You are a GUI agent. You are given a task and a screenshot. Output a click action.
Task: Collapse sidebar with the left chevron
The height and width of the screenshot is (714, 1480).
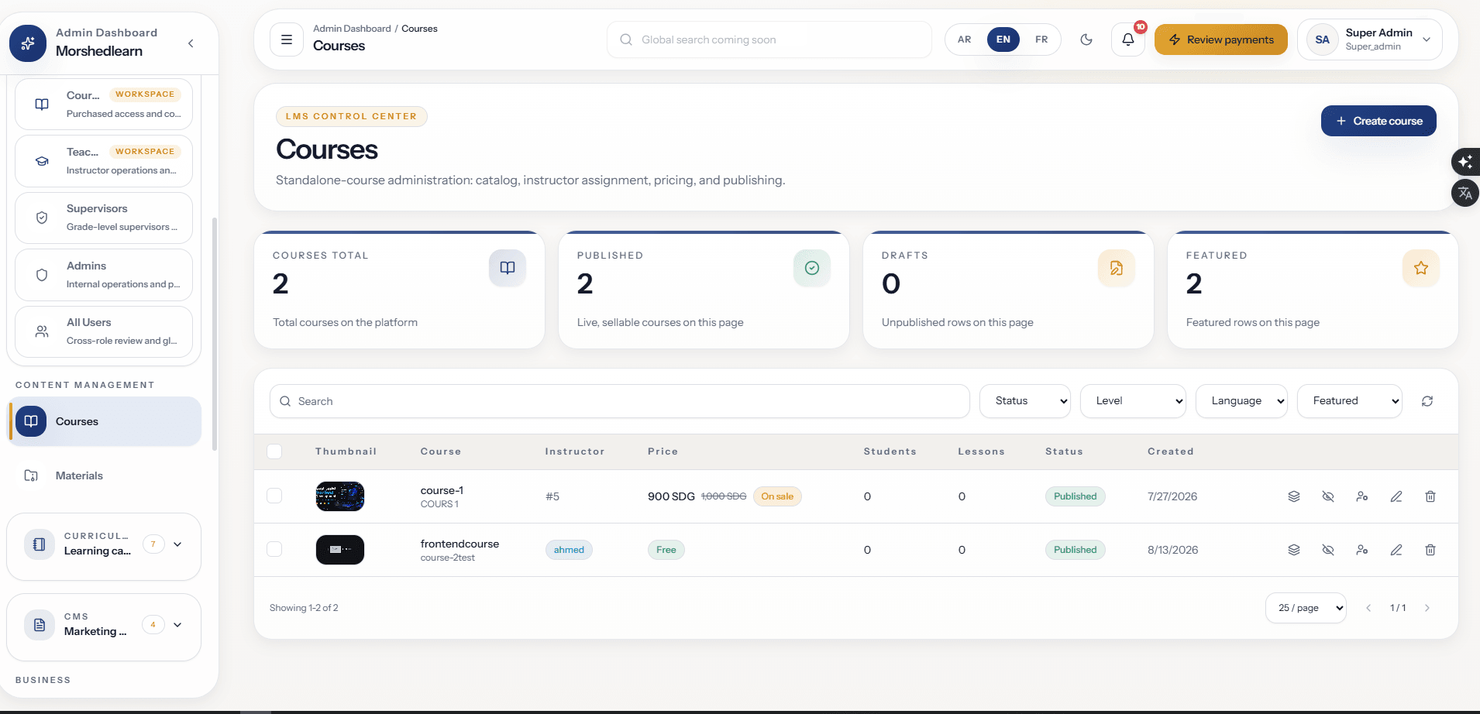click(191, 43)
